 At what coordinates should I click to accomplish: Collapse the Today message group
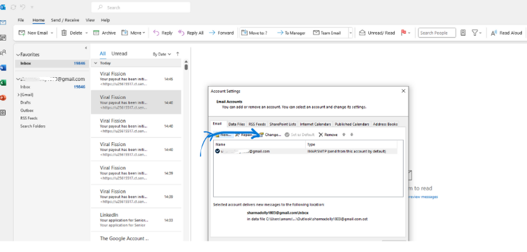tap(95, 63)
